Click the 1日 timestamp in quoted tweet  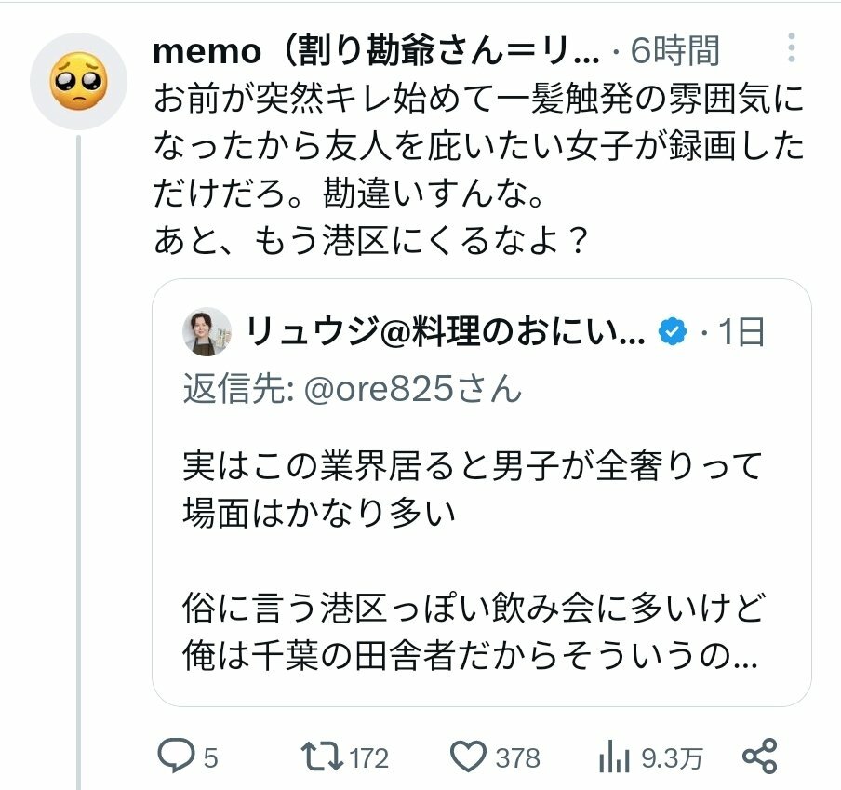pyautogui.click(x=742, y=332)
